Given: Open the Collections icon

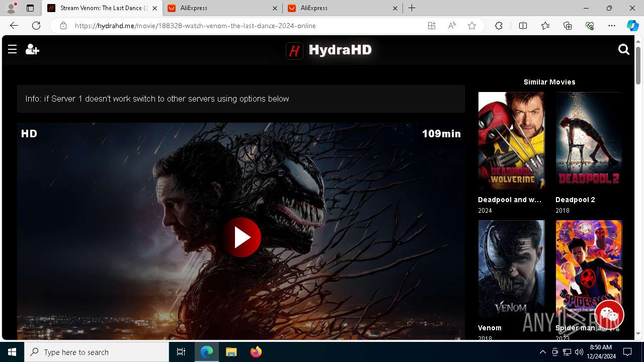Looking at the screenshot, I should tap(568, 26).
